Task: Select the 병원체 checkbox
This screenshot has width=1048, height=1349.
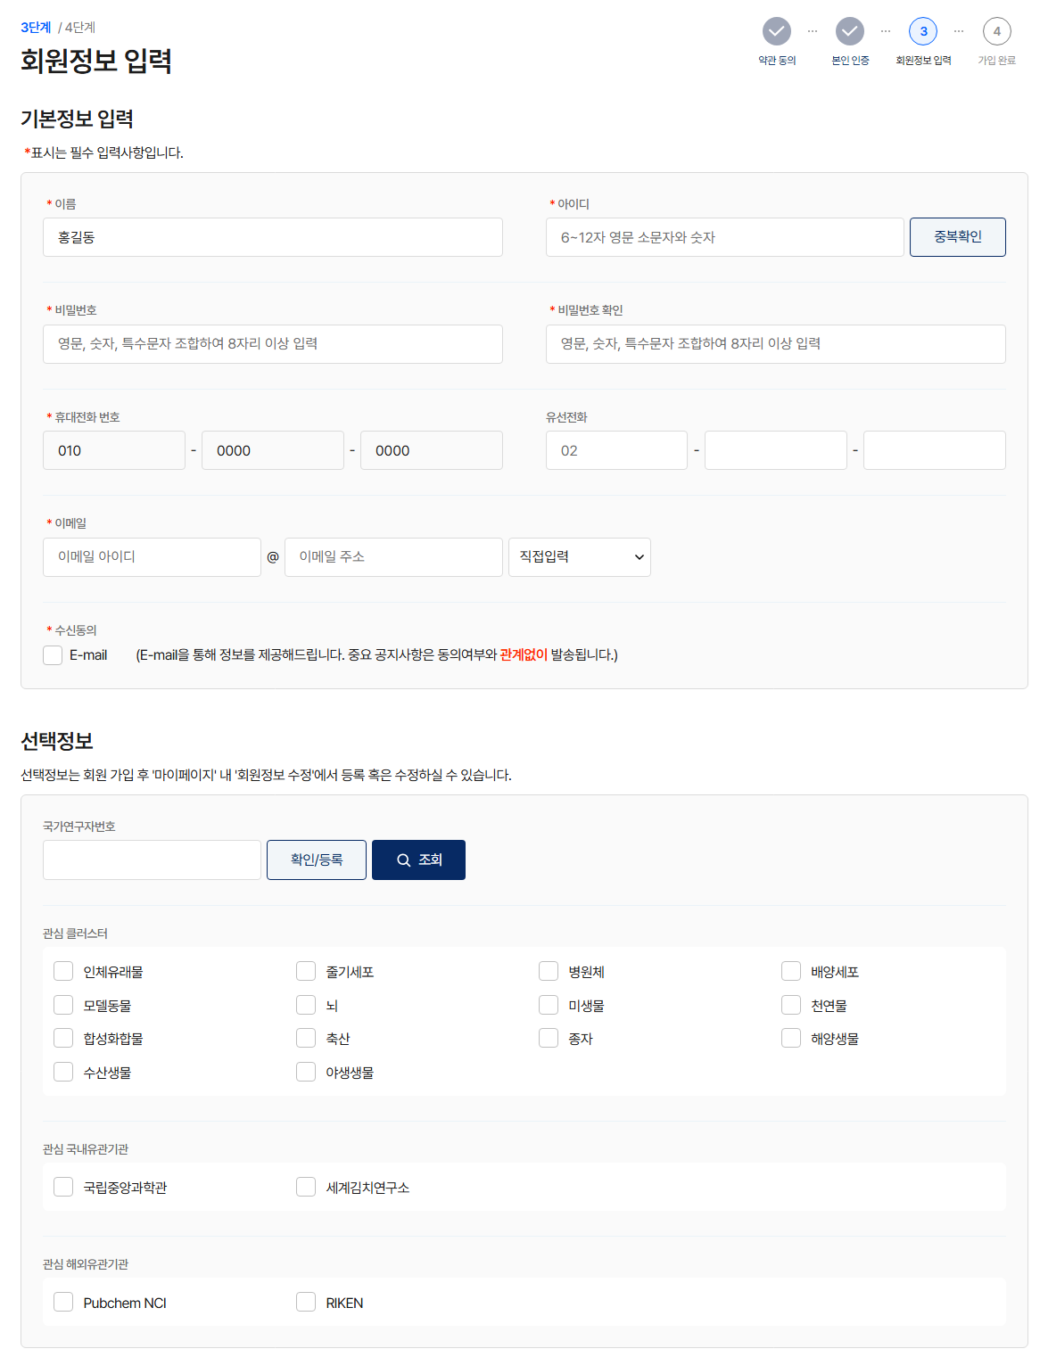Action: click(549, 971)
